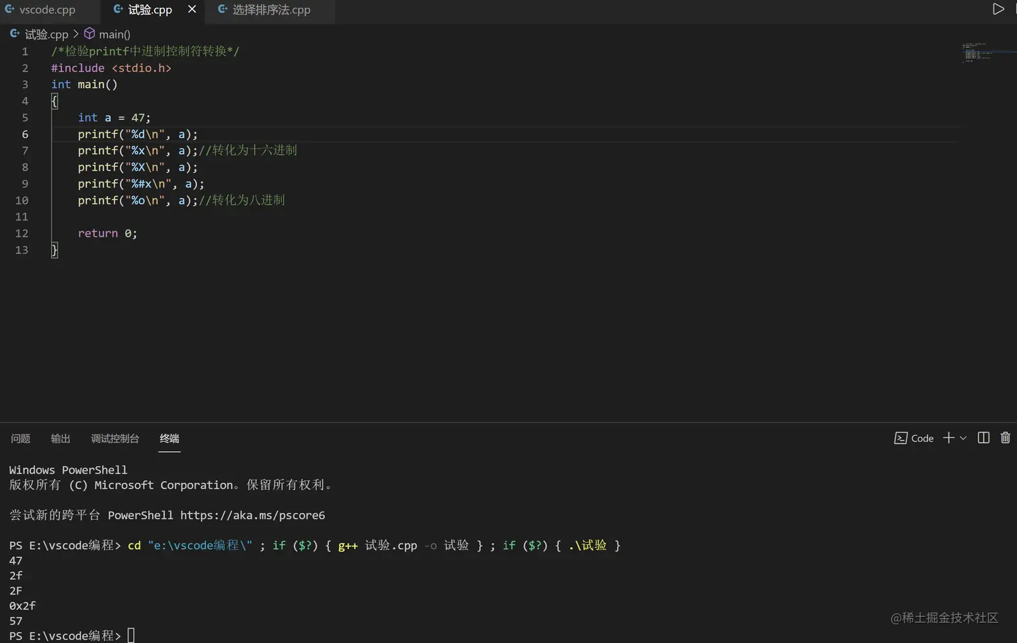Click terminal output line 2F uppercase
This screenshot has width=1017, height=643.
point(16,591)
